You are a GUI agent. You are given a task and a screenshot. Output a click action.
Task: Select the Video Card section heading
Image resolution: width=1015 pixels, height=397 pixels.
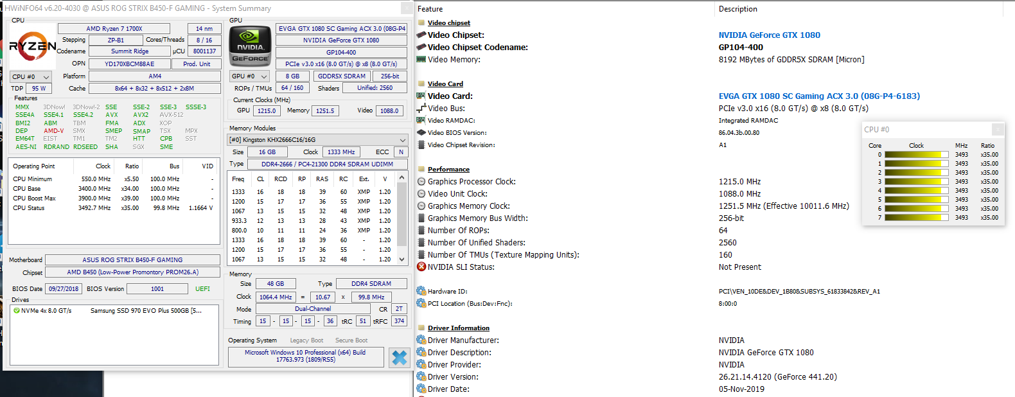tap(445, 84)
